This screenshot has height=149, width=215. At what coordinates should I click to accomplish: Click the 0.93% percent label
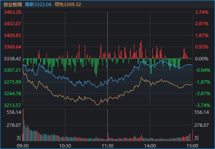coord(202,47)
